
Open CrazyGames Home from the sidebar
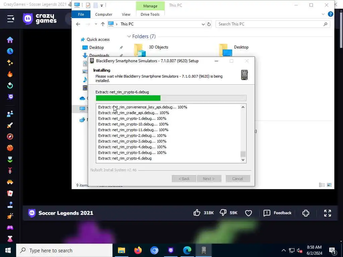point(10,40)
